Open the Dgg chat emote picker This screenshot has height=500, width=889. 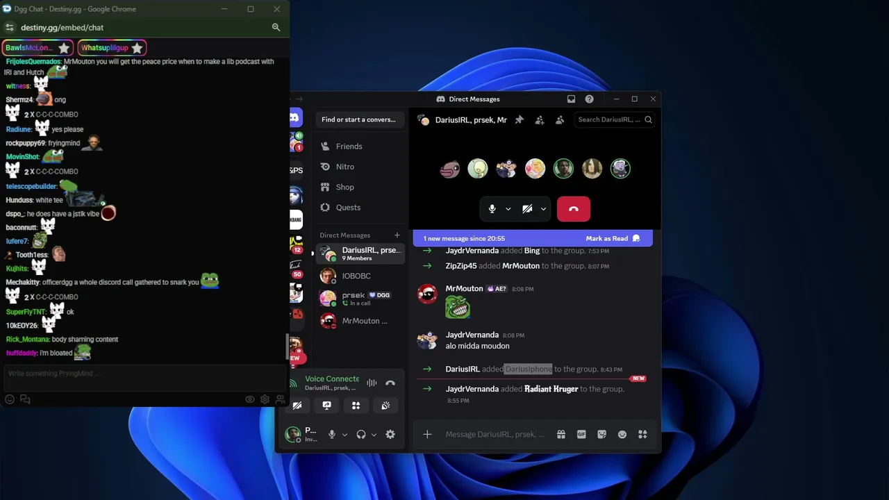(x=10, y=399)
